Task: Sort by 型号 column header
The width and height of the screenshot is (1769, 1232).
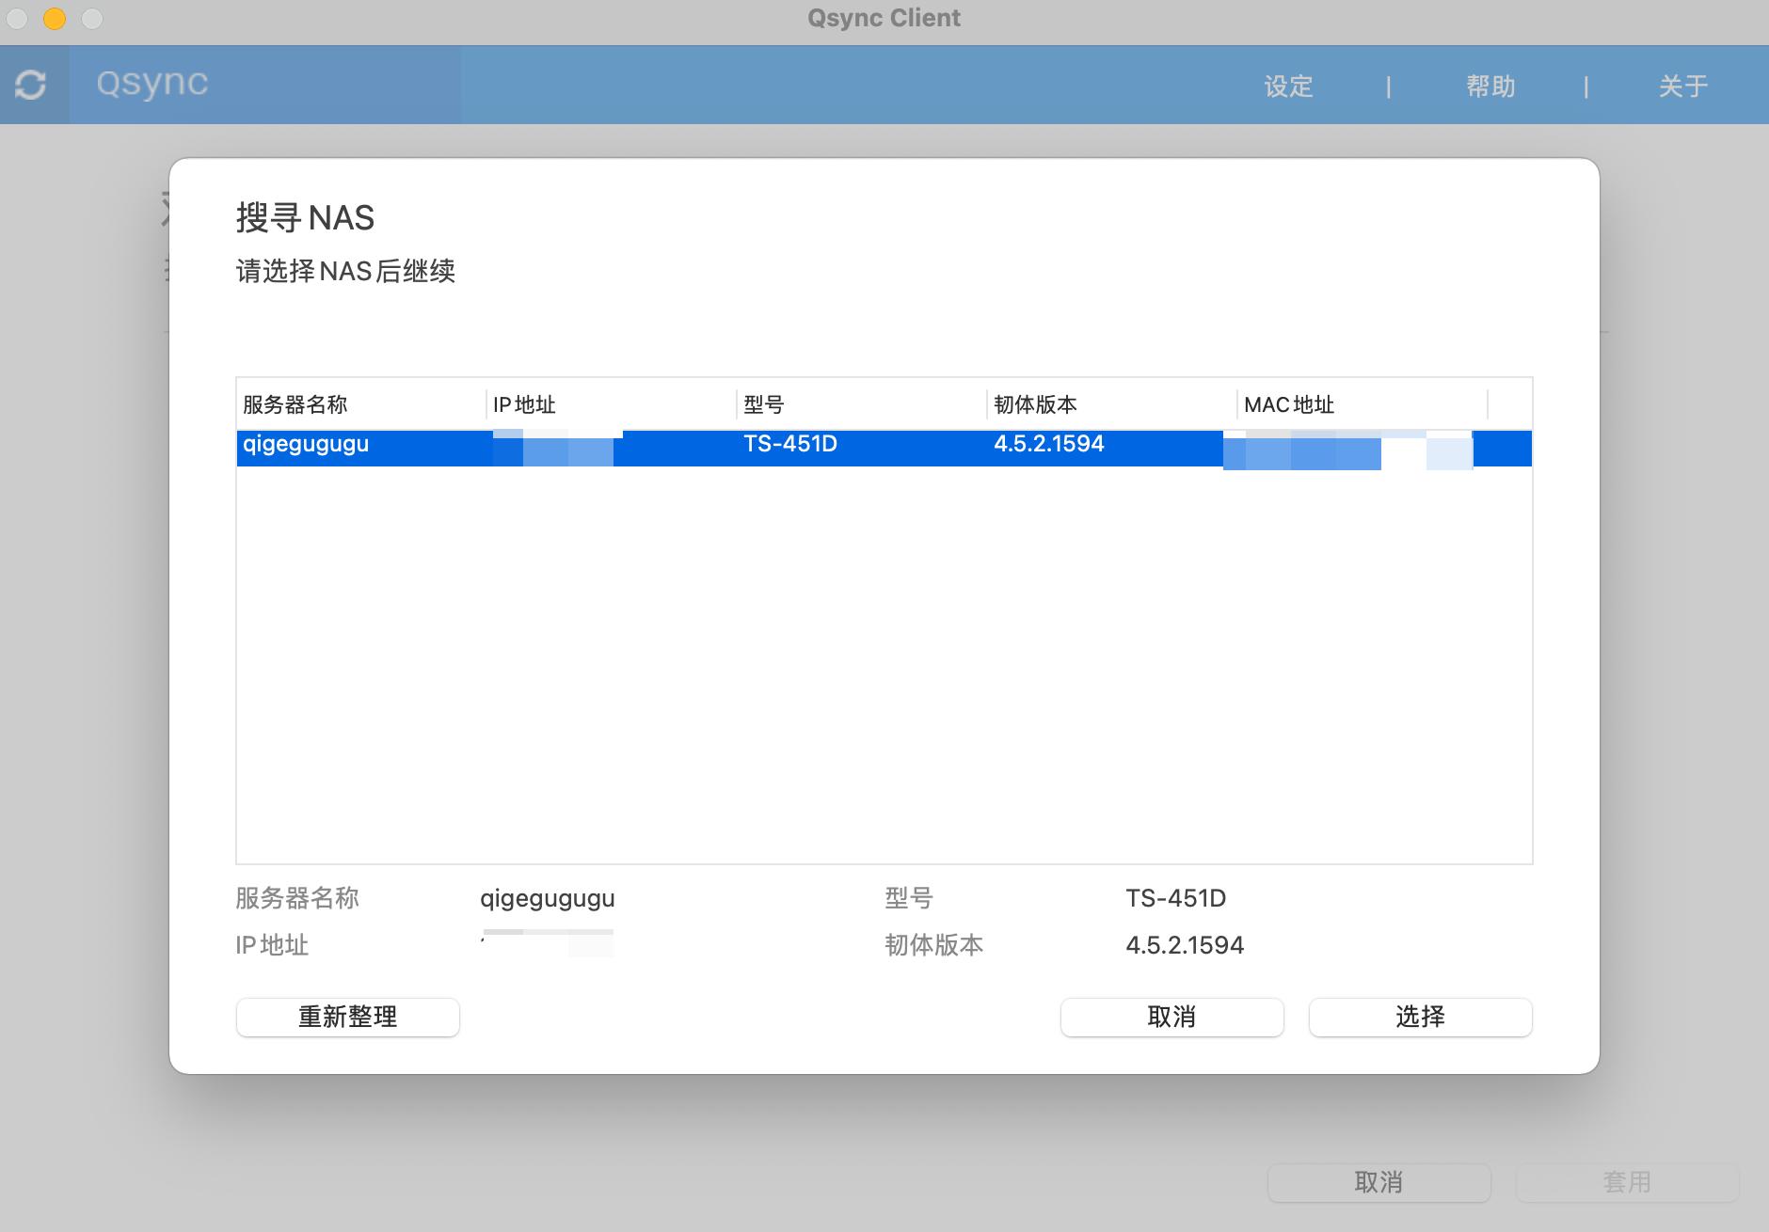Action: point(862,404)
